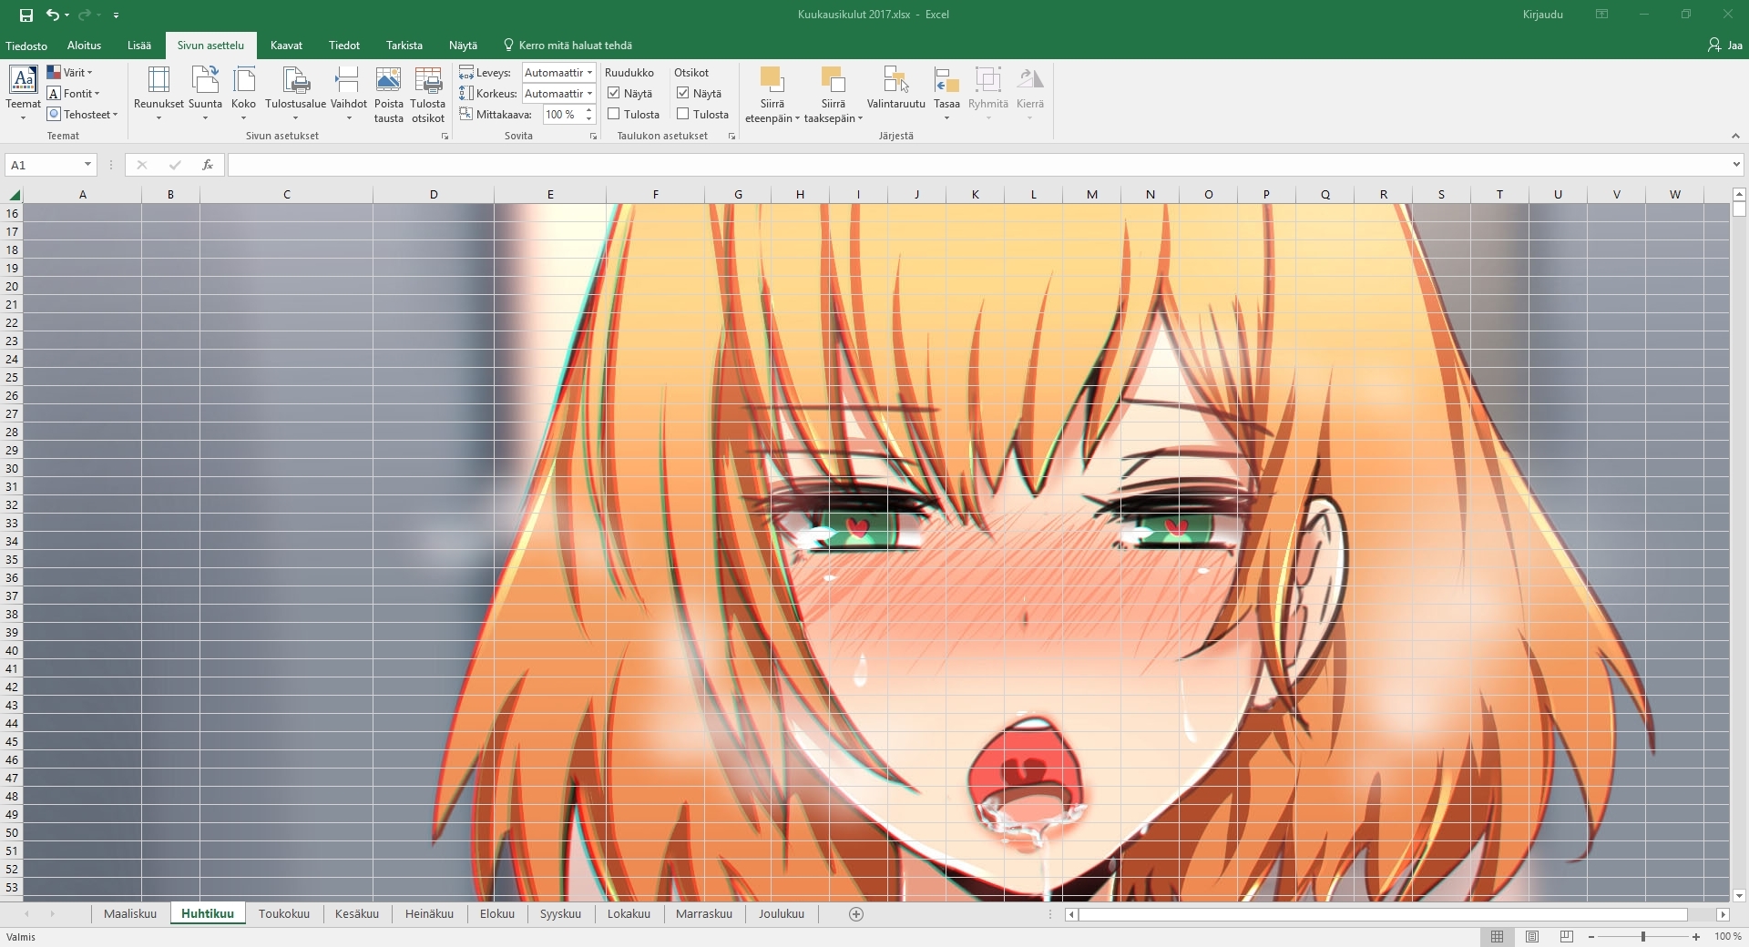This screenshot has width=1749, height=947.
Task: Open ribbon display options icon
Action: (1601, 15)
